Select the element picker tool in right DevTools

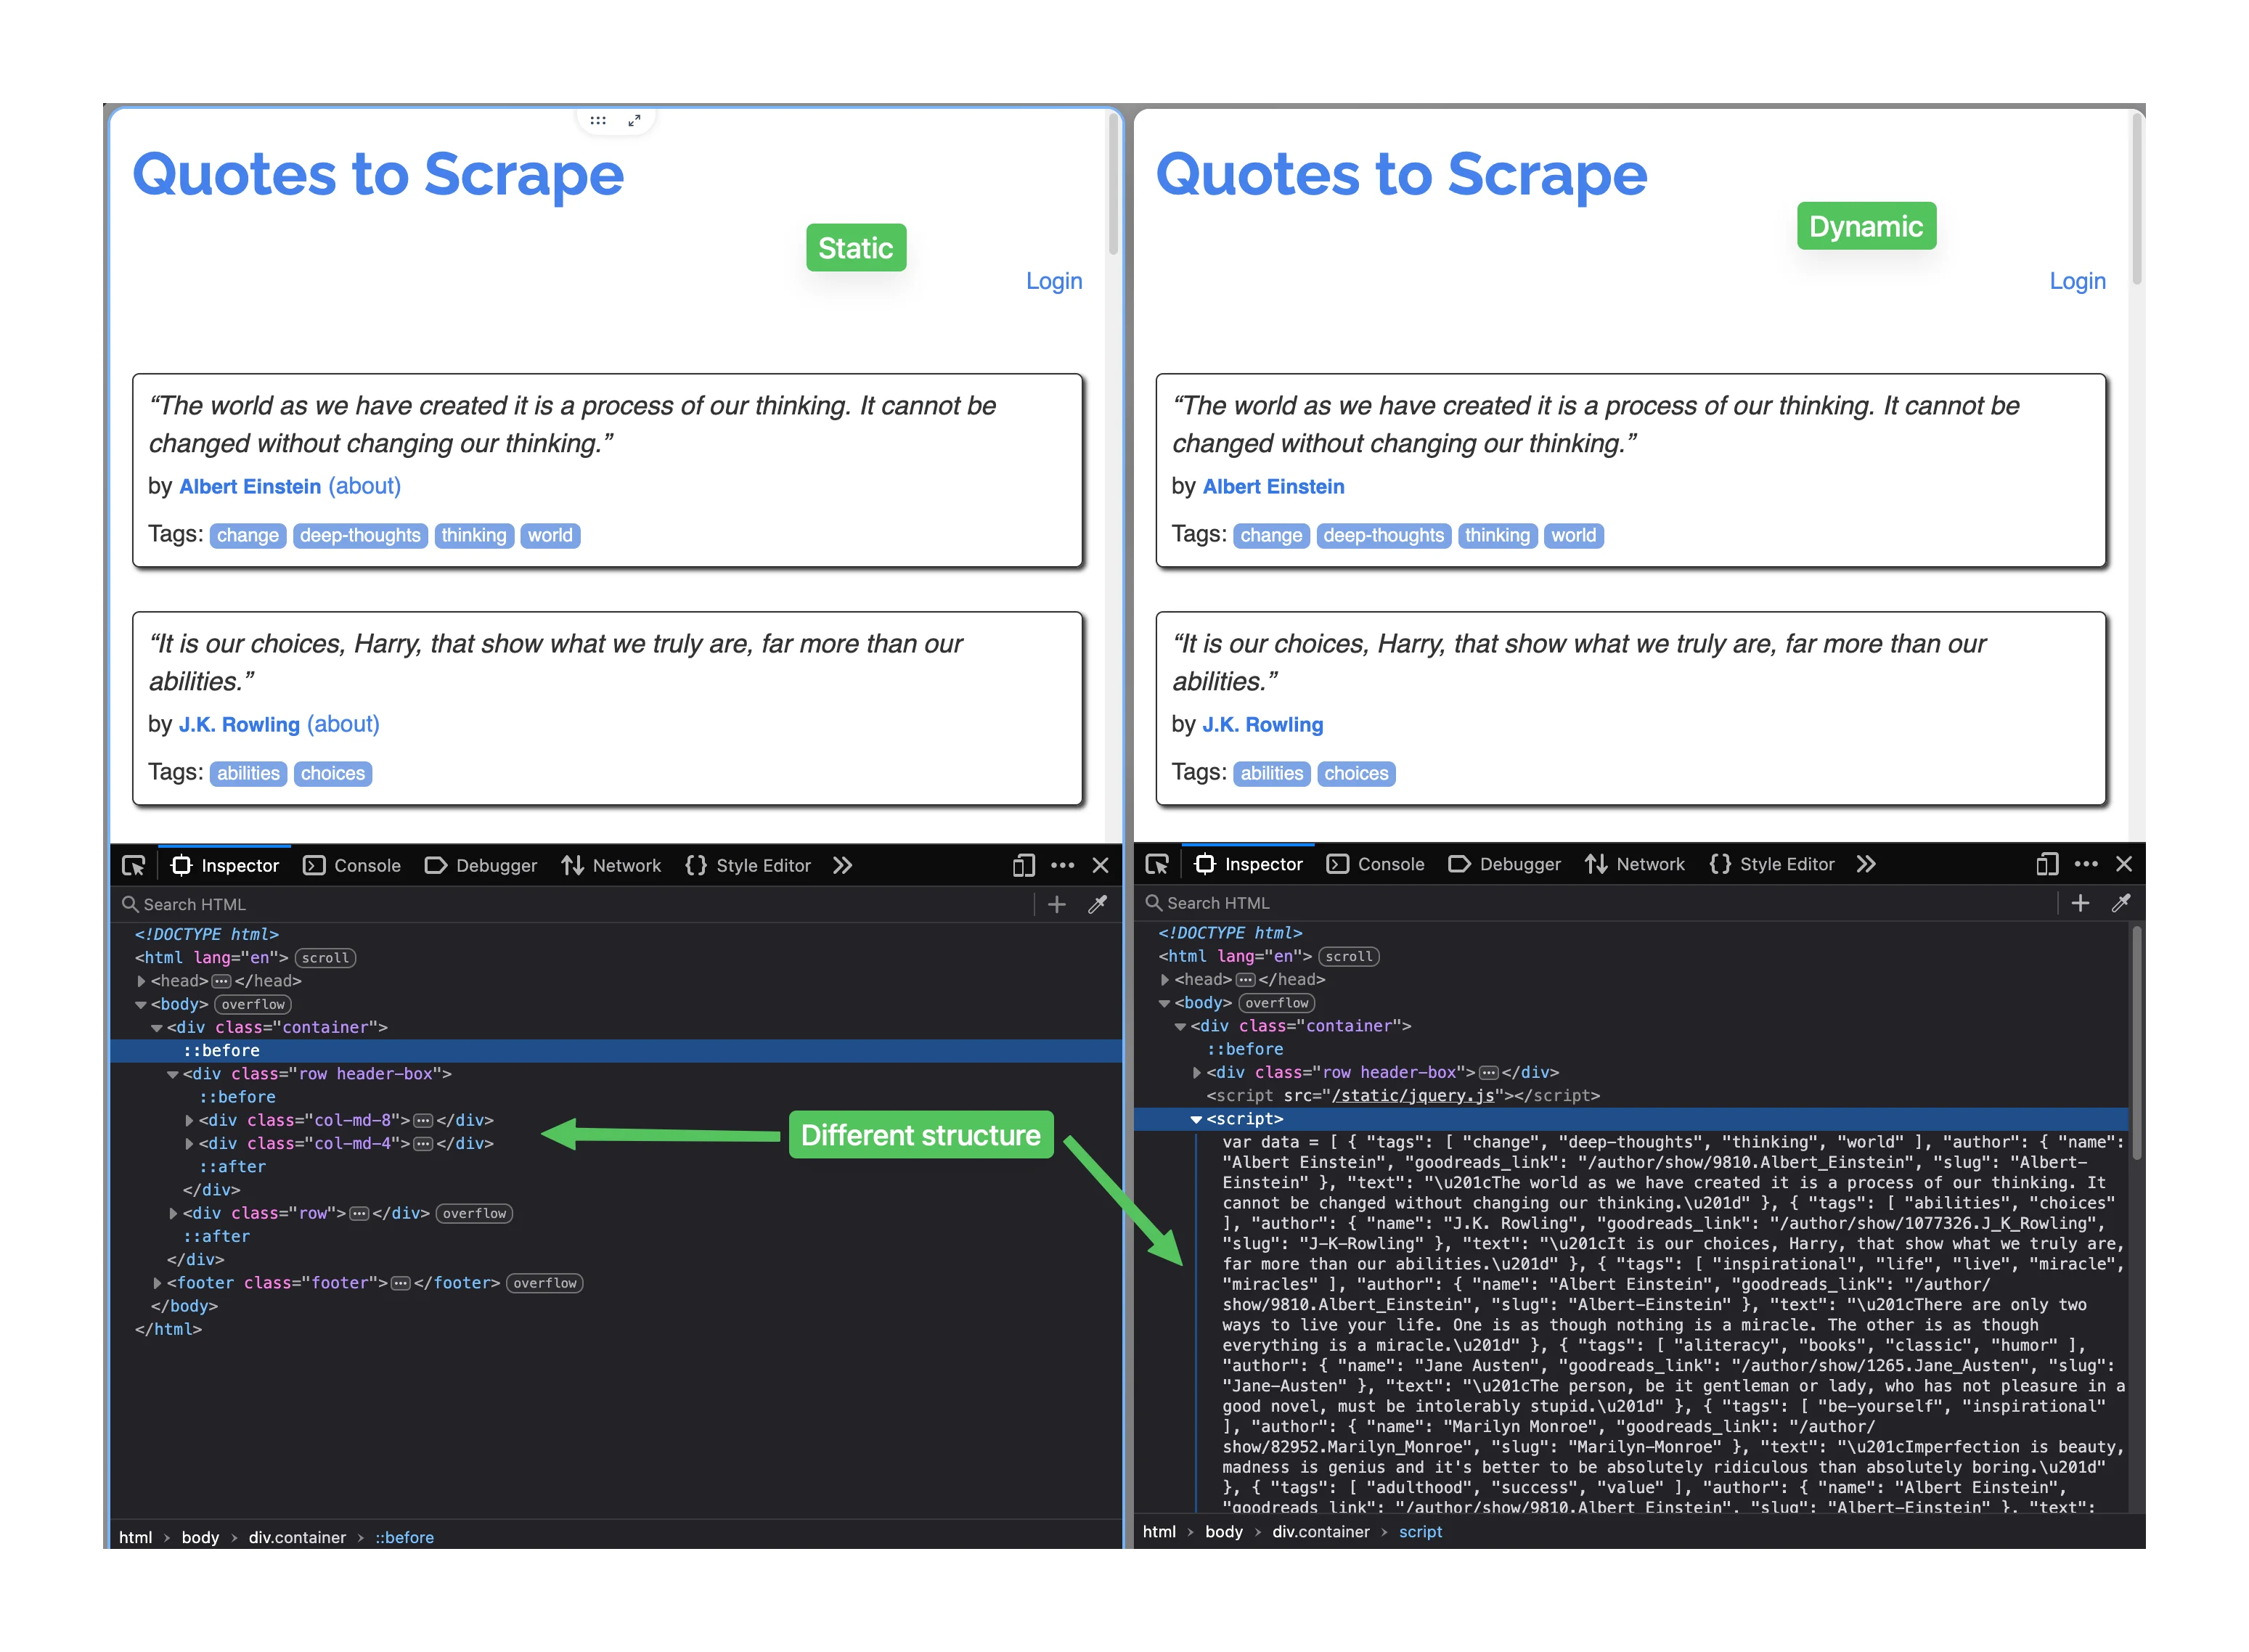[x=1158, y=864]
